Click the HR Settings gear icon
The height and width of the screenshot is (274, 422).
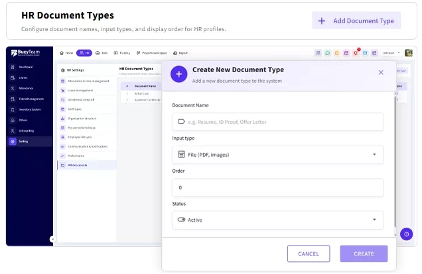tap(63, 70)
